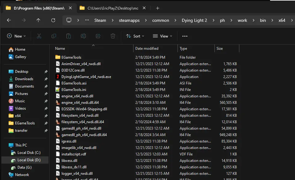Unpin Downloads using its pin icon
Screen dimensions: 295x180
pos(46,79)
